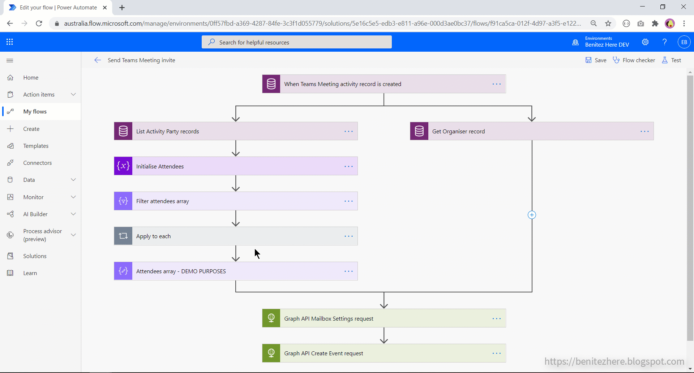Collapse the left navigation hamburger menu
This screenshot has width=694, height=373.
tap(10, 60)
